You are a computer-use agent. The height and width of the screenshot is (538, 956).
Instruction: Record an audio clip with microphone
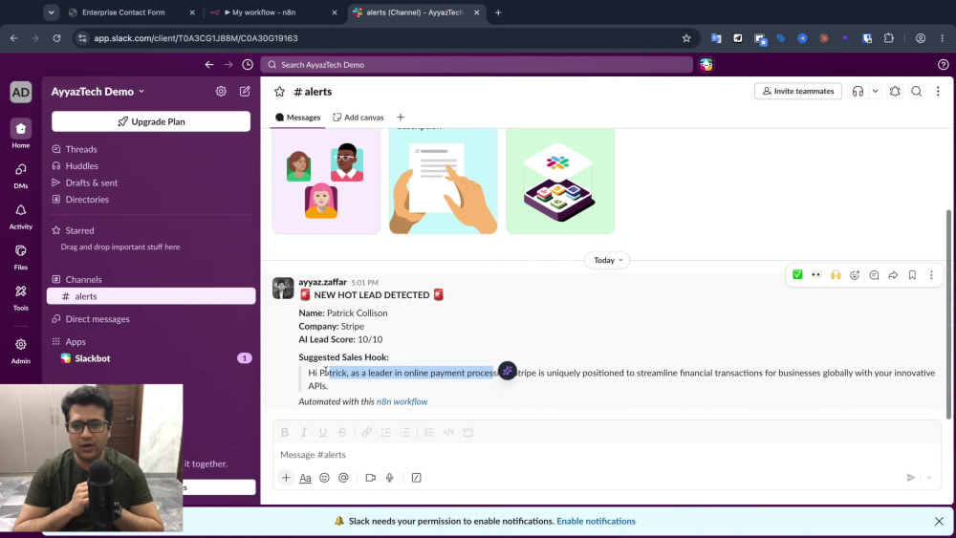click(x=390, y=479)
